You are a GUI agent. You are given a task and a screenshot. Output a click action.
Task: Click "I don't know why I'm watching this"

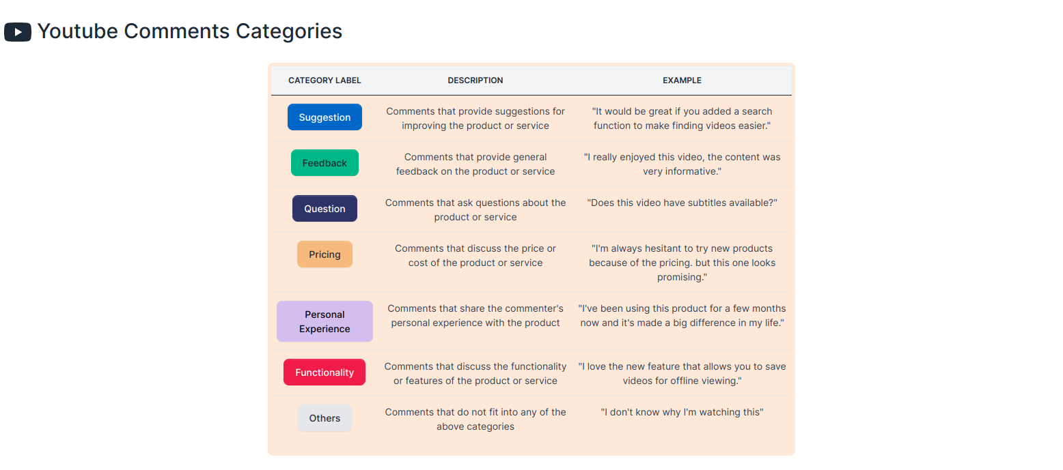tap(682, 412)
